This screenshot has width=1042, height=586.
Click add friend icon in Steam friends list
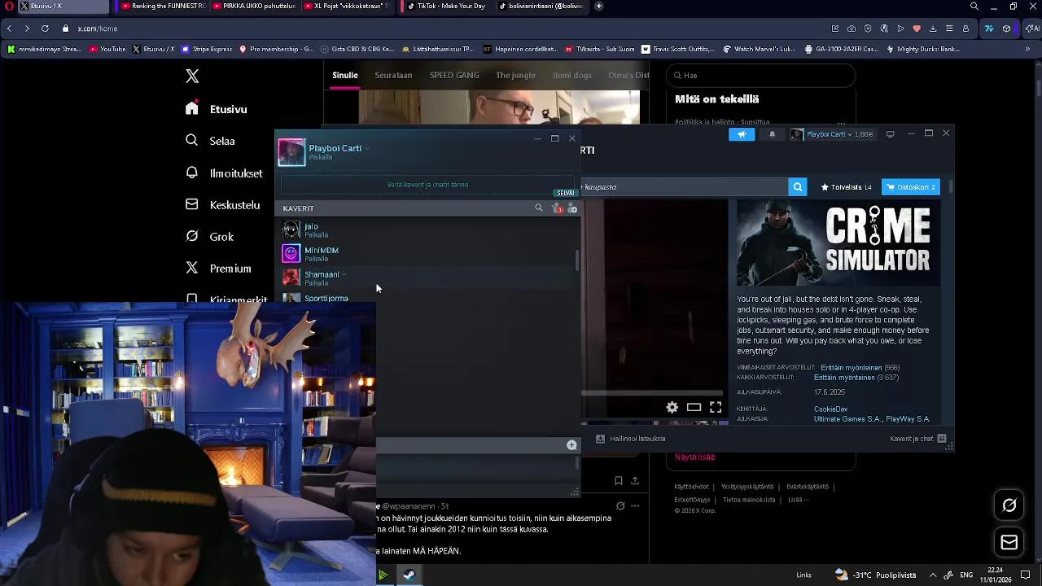pos(572,208)
